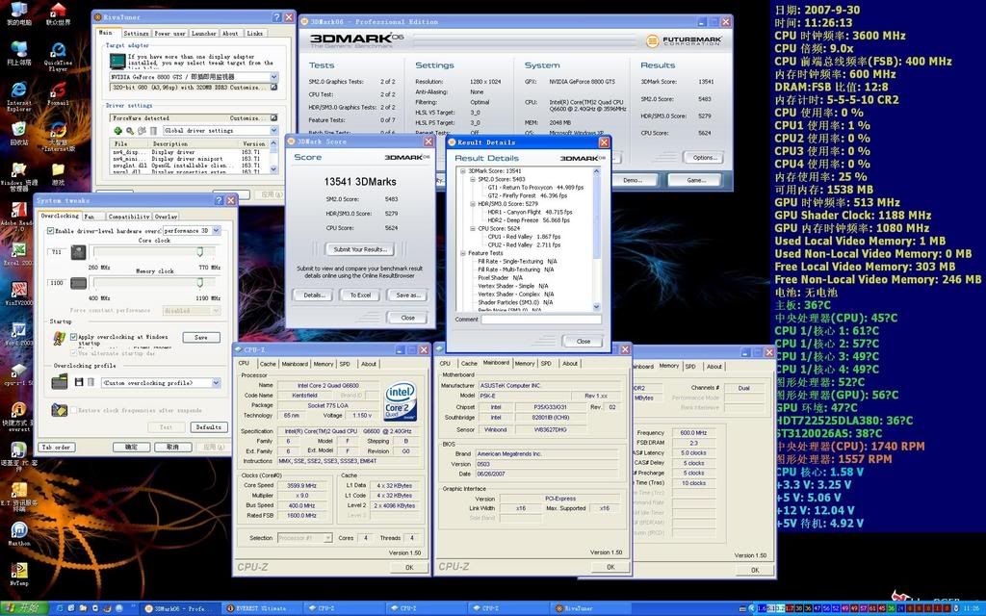The height and width of the screenshot is (616, 986).
Task: Launch the everest desktop shortcut
Action: click(x=19, y=414)
